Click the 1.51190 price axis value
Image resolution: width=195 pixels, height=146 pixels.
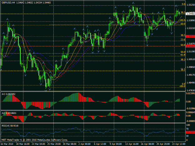[191, 51]
